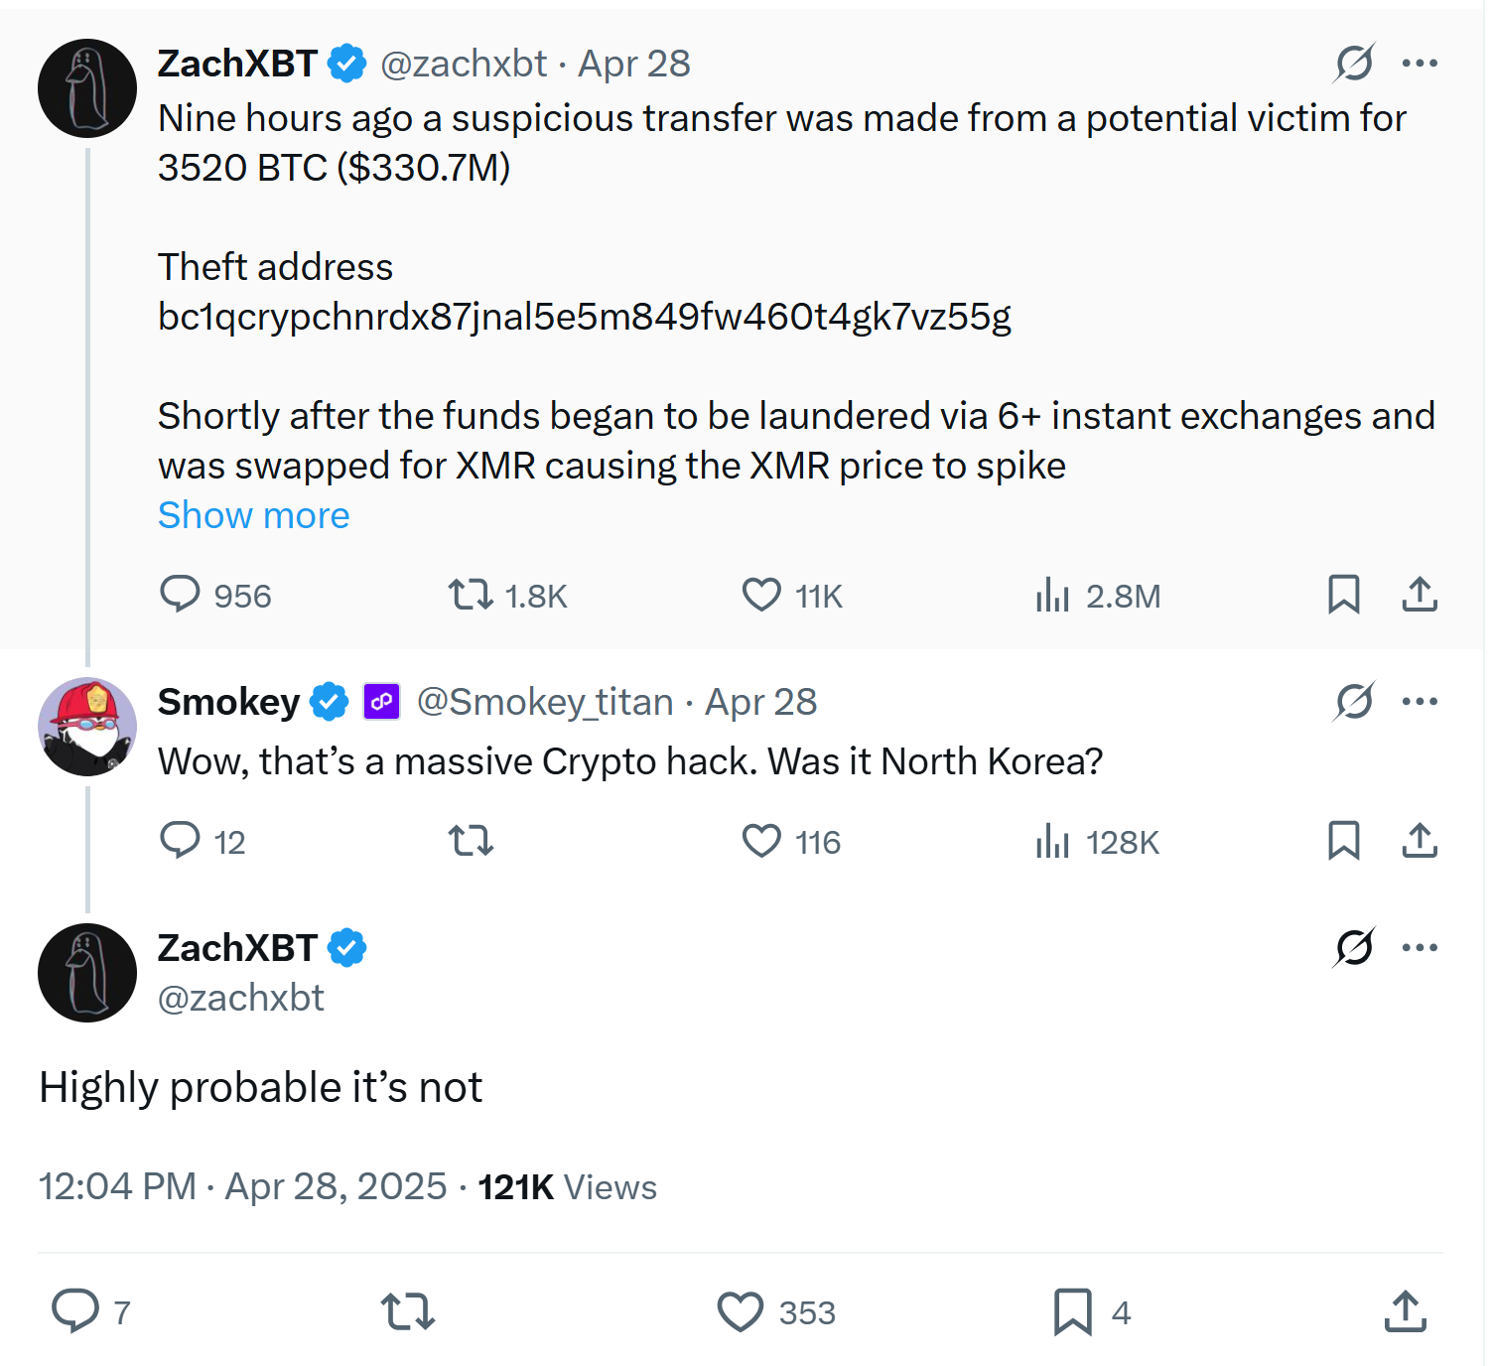
Task: Like the tweet with 11K likes
Action: pos(761,595)
